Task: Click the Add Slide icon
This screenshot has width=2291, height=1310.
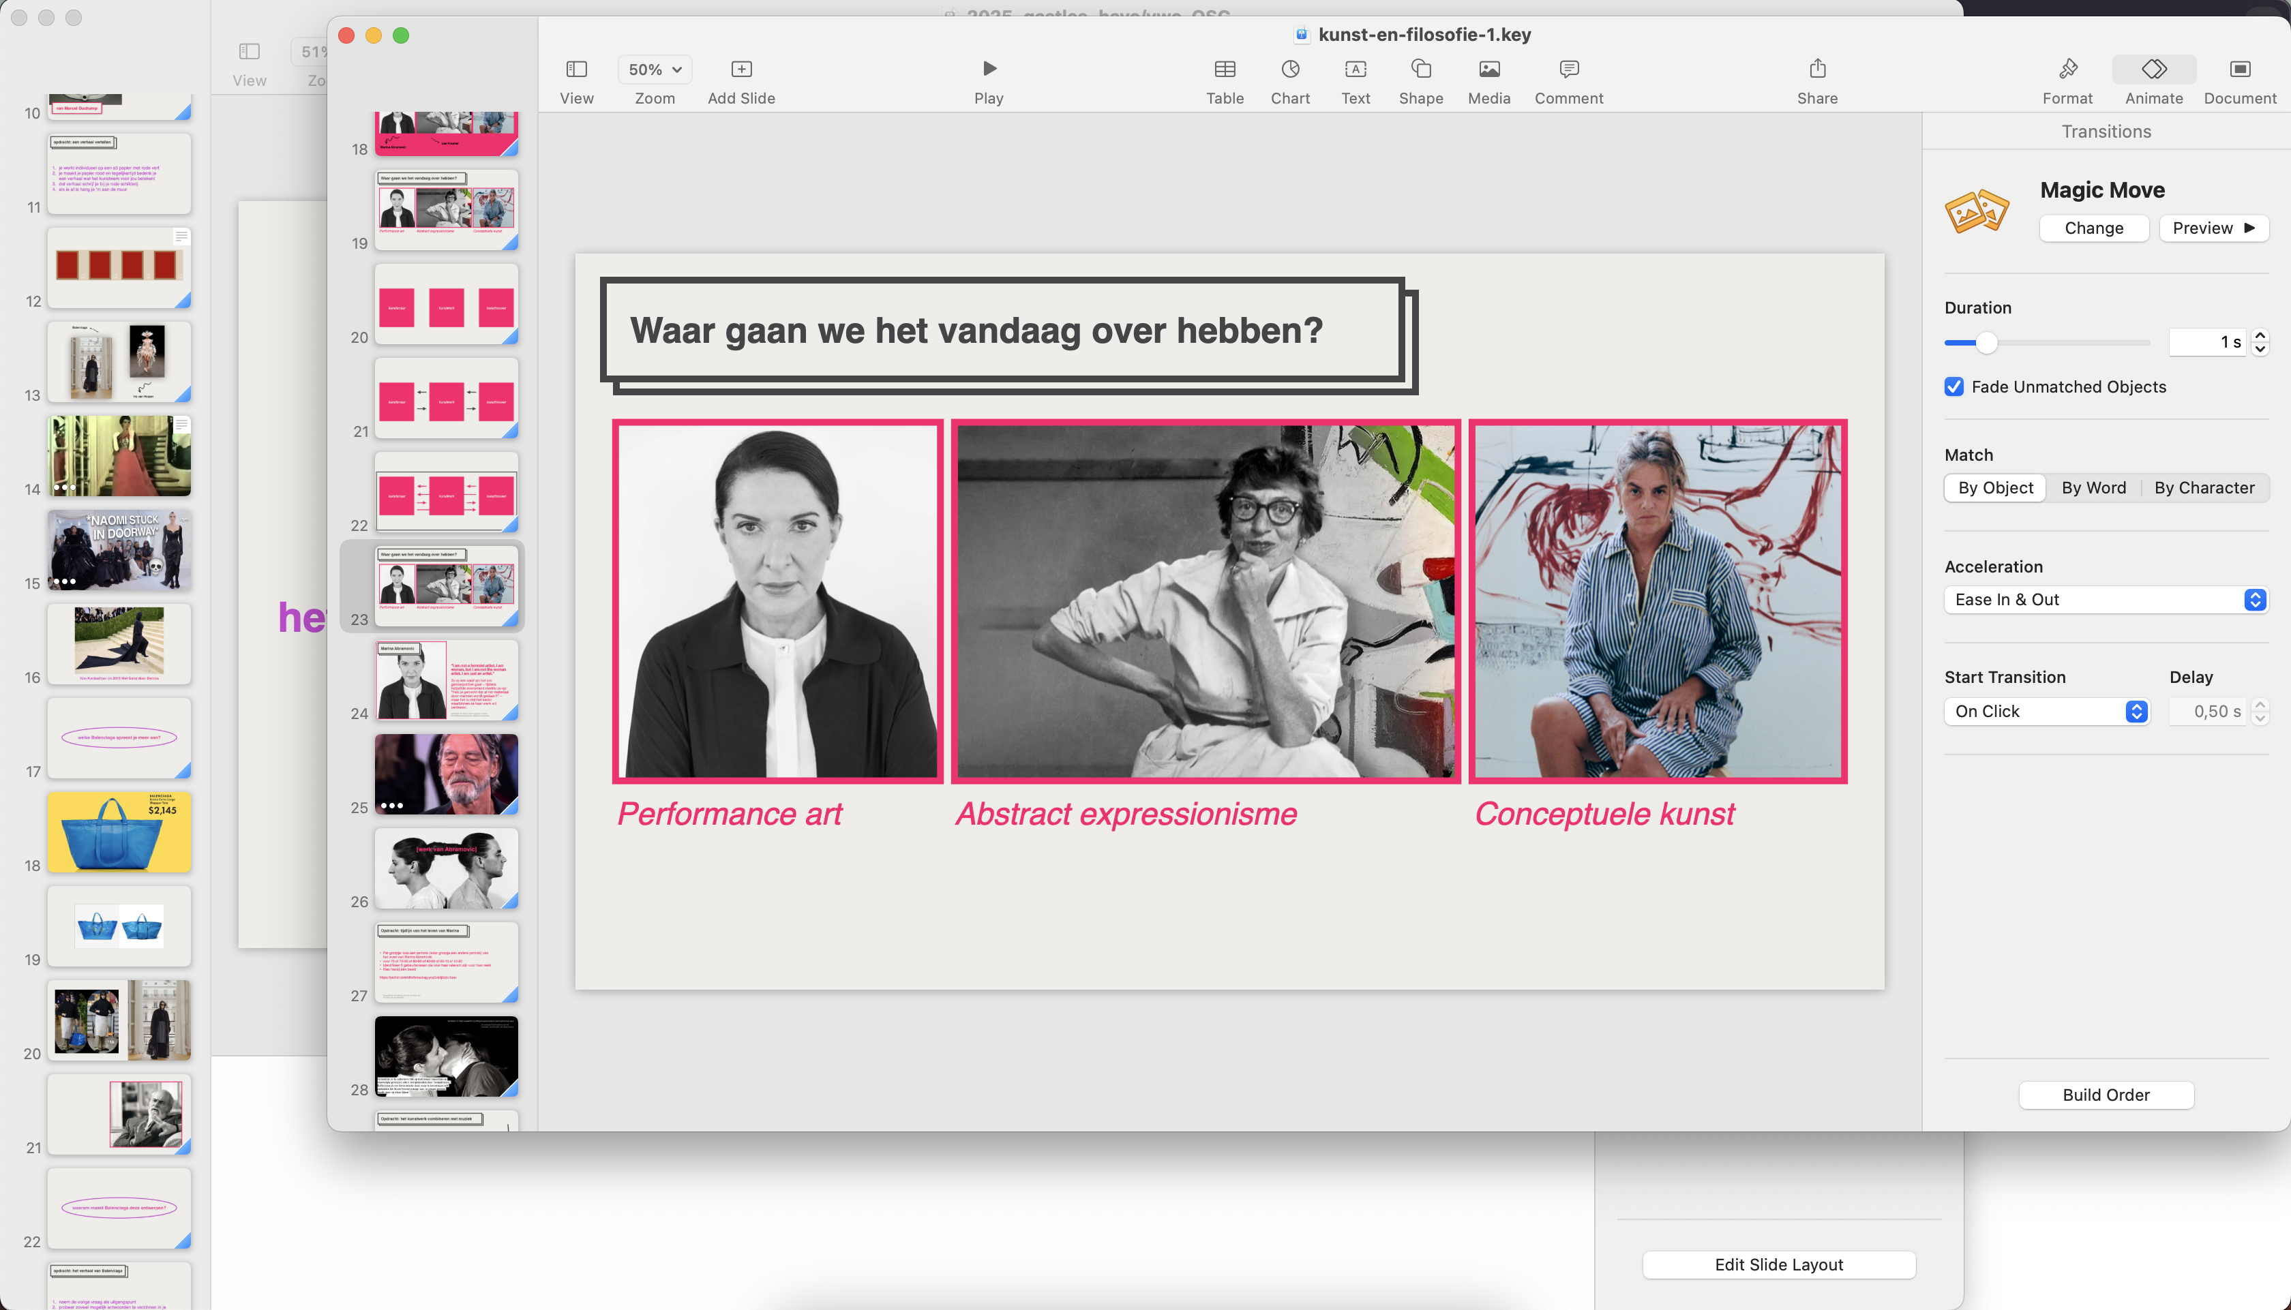Action: coord(740,70)
